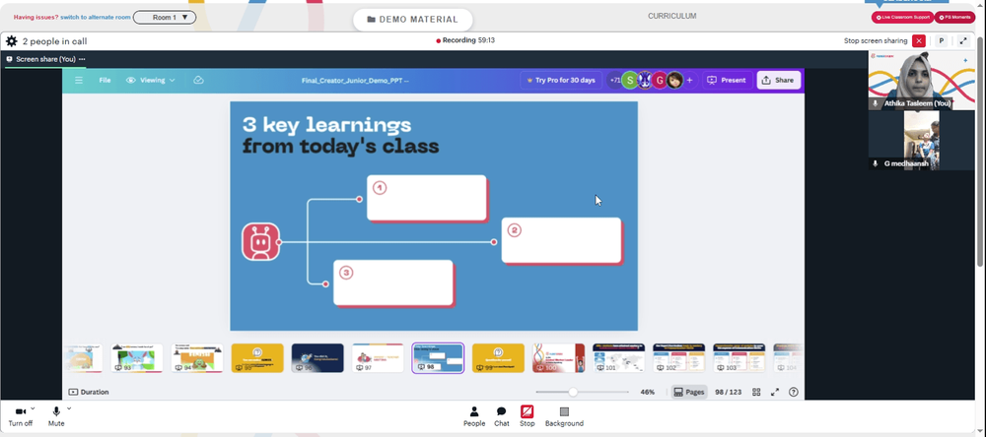Screen dimensions: 986x437
Task: Select slide thumbnail 94
Action: click(197, 358)
